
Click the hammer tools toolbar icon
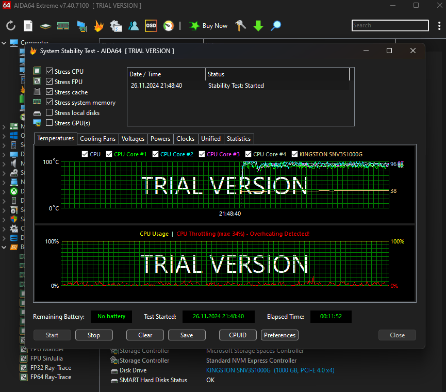(240, 26)
